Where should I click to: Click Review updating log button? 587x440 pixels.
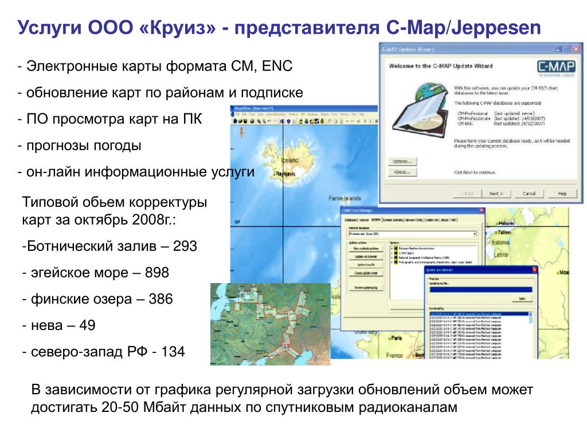coord(366,288)
